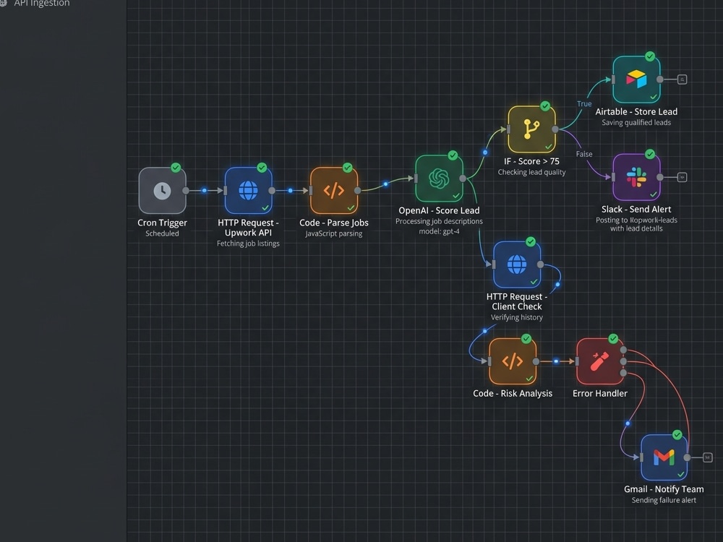This screenshot has width=723, height=542.
Task: Click the 'Verifying history' subtitle
Action: click(517, 317)
